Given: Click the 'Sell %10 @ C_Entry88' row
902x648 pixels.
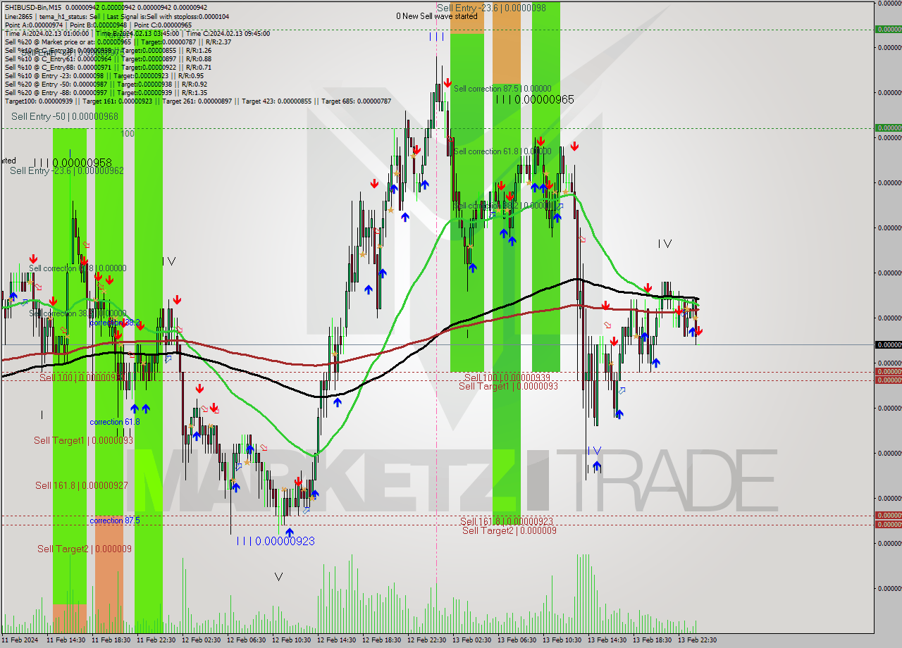Looking at the screenshot, I should tap(108, 67).
